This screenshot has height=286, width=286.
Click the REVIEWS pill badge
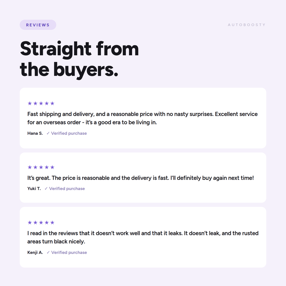[x=38, y=25]
